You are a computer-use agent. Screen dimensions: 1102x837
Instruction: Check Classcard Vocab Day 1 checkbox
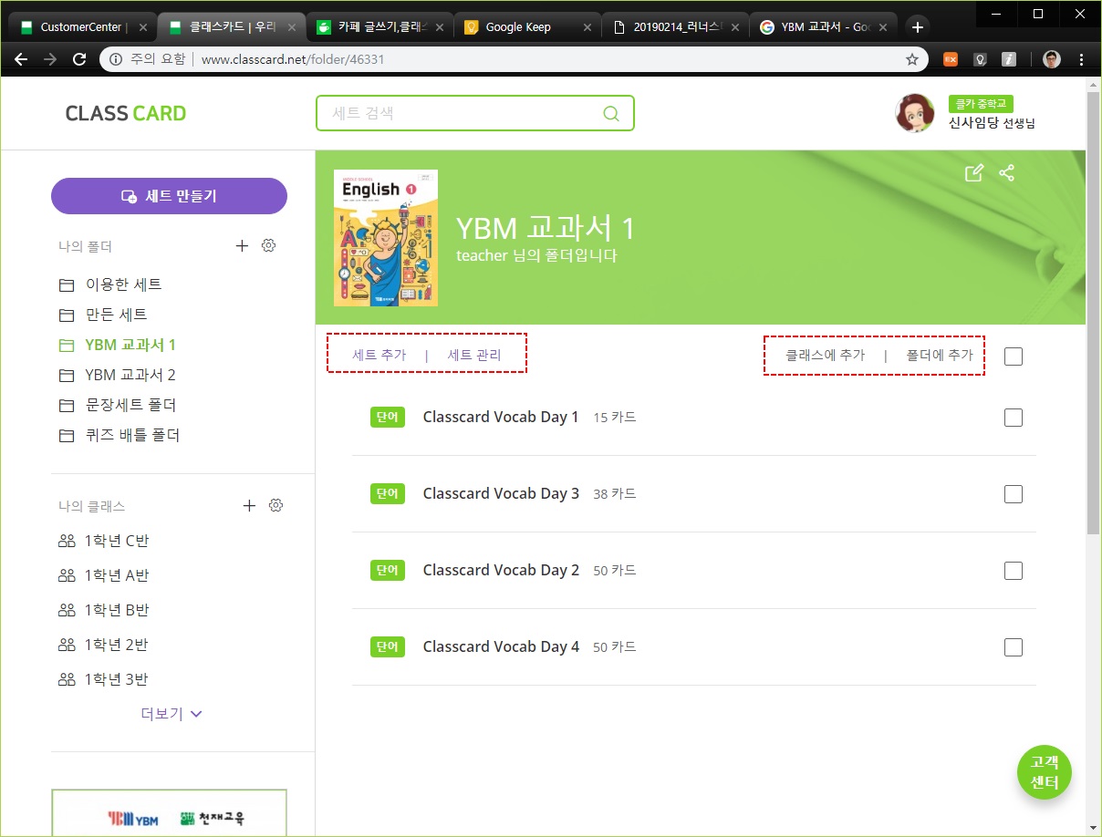coord(1013,418)
